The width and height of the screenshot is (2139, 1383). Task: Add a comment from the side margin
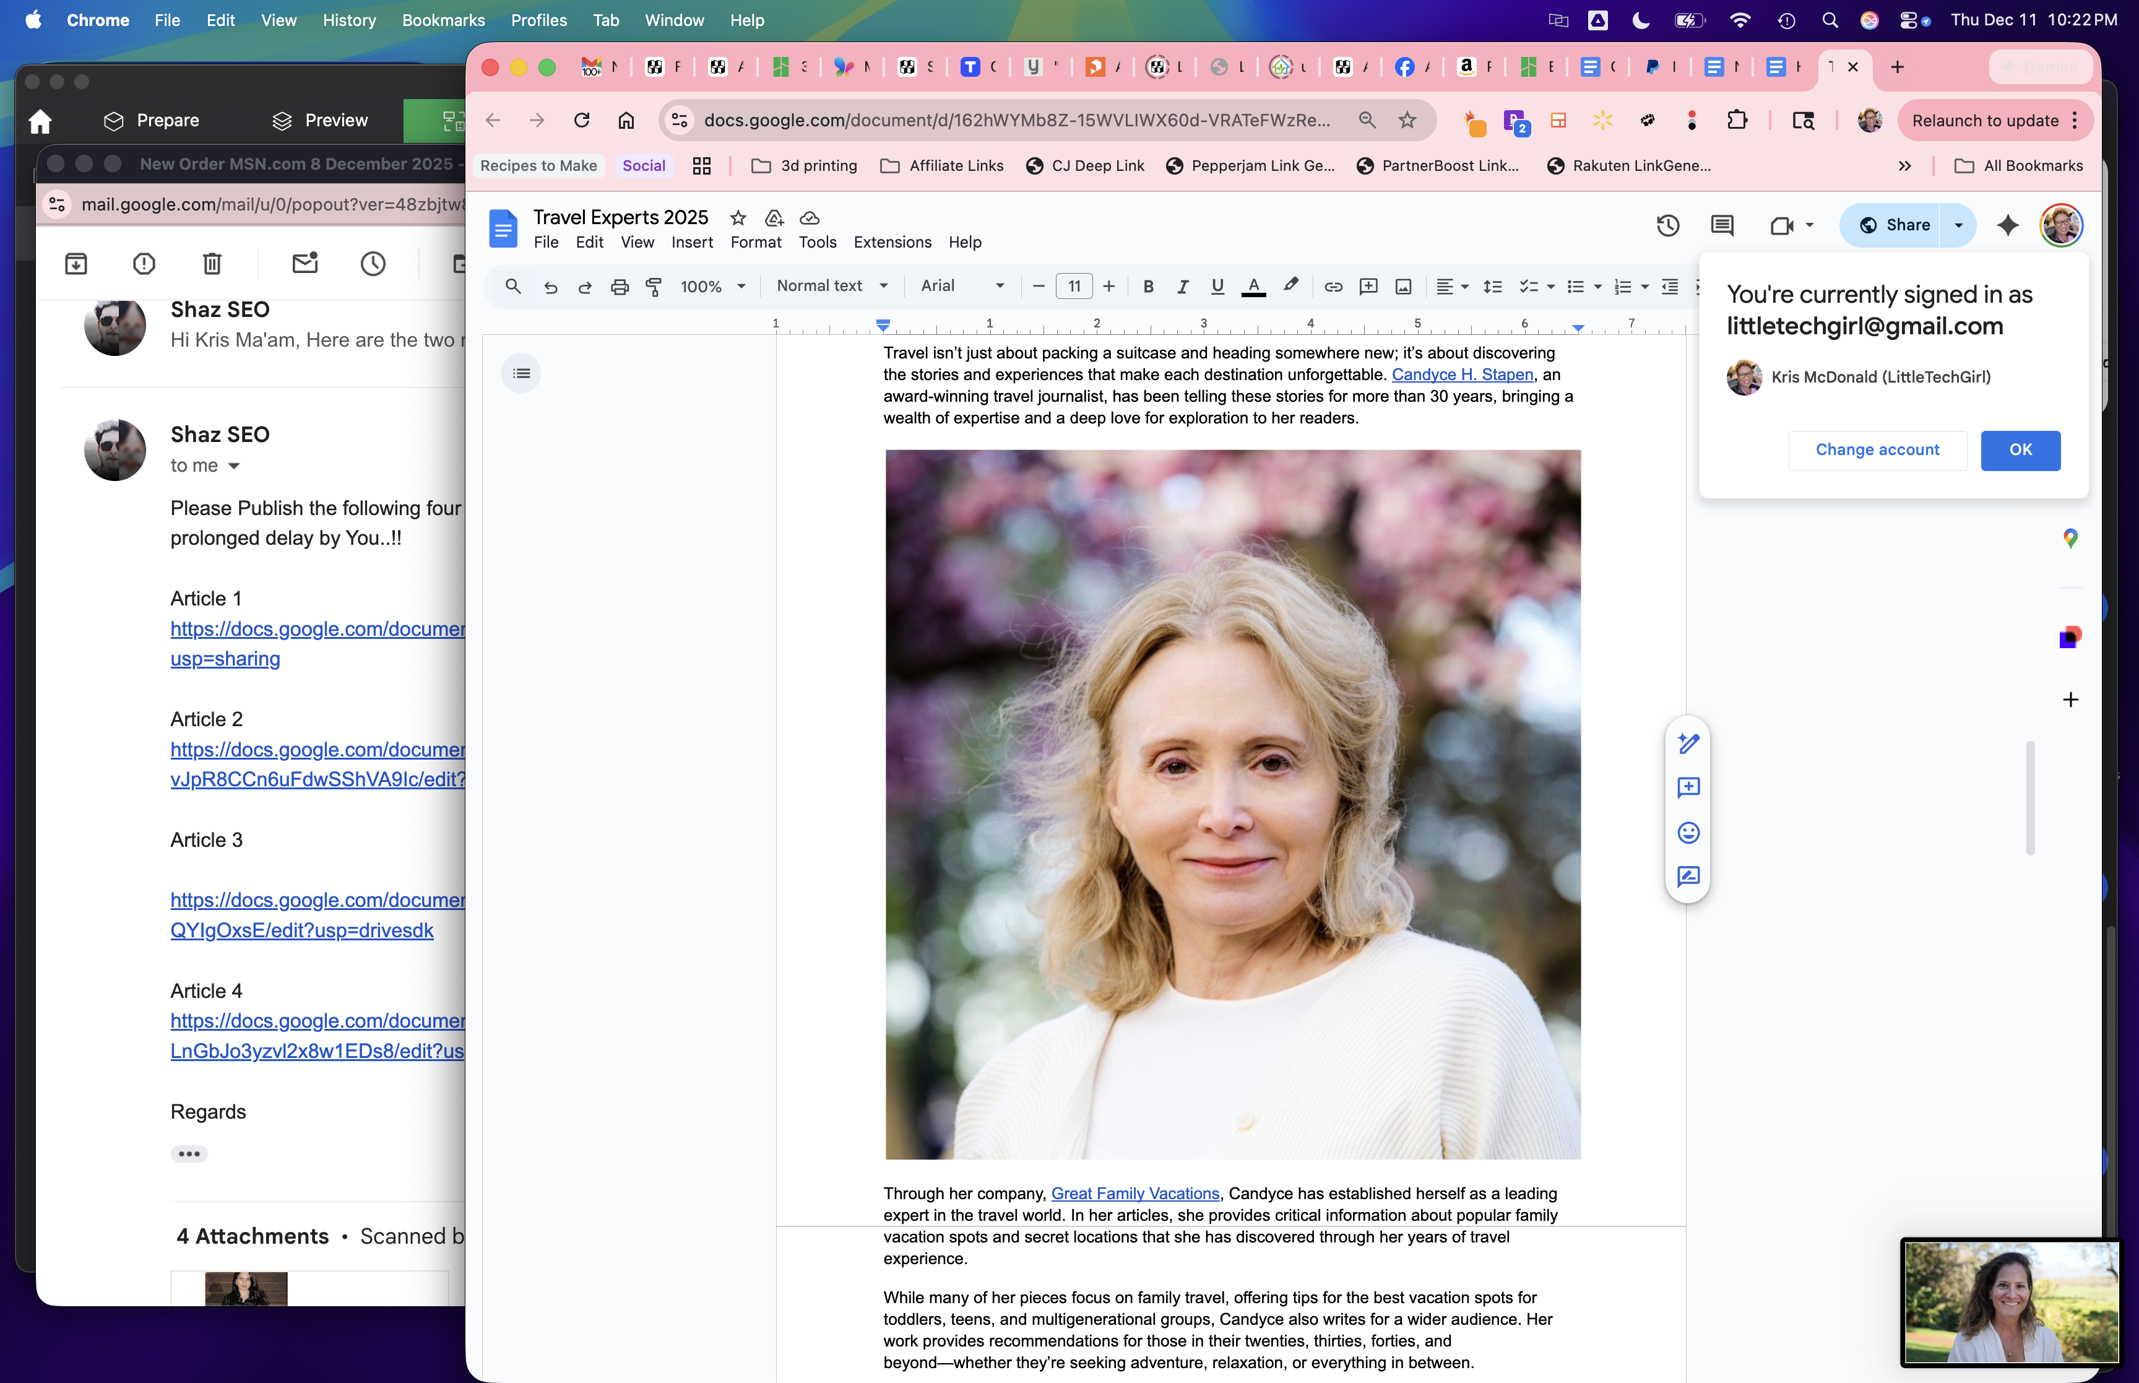click(x=1688, y=787)
